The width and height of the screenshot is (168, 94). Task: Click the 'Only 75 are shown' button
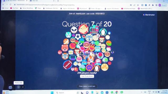[x=87, y=76]
